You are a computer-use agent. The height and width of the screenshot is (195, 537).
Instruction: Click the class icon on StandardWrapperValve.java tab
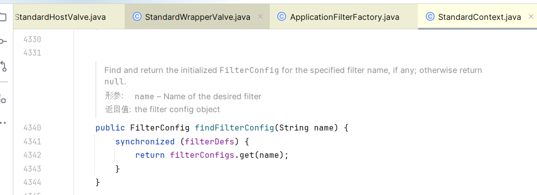137,16
